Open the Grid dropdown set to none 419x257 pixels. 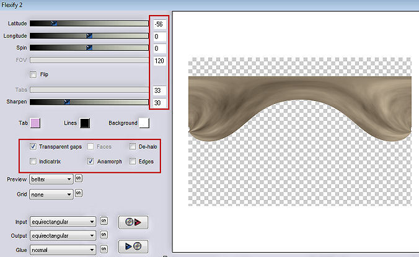[51, 194]
